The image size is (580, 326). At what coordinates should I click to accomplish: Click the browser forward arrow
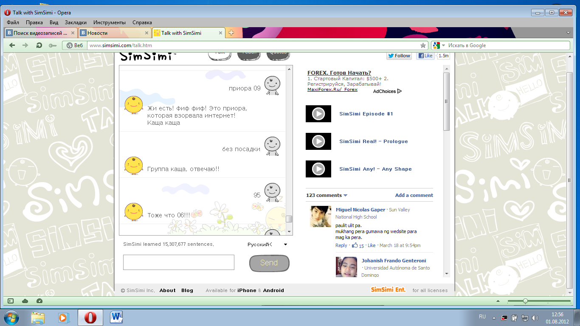point(25,45)
